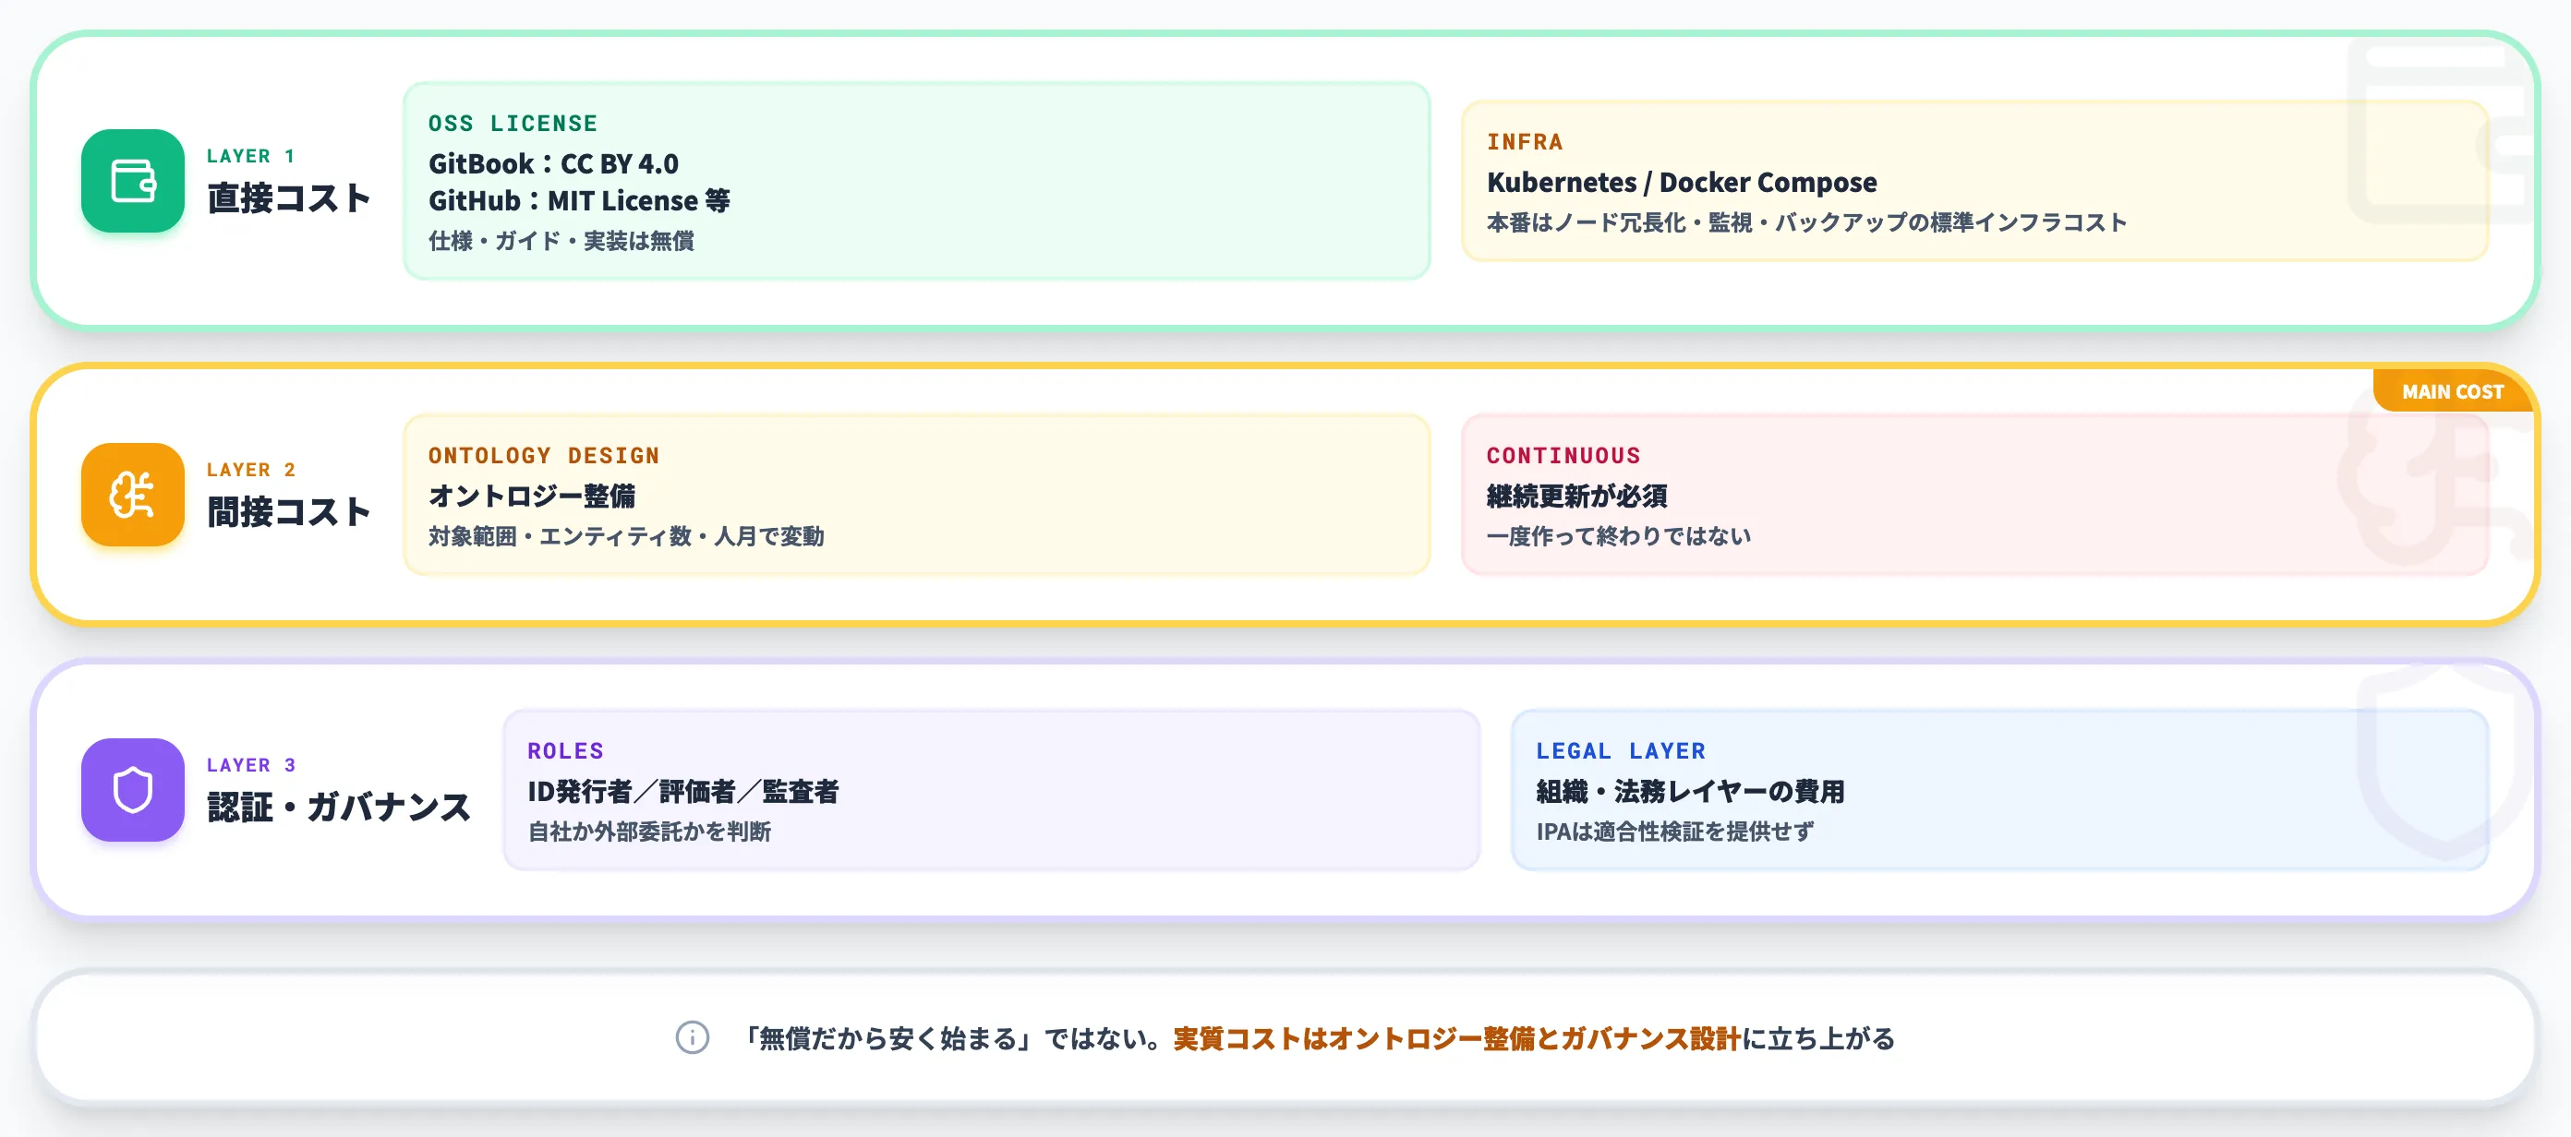Click the INFRA label text
This screenshot has width=2571, height=1137.
point(1524,141)
